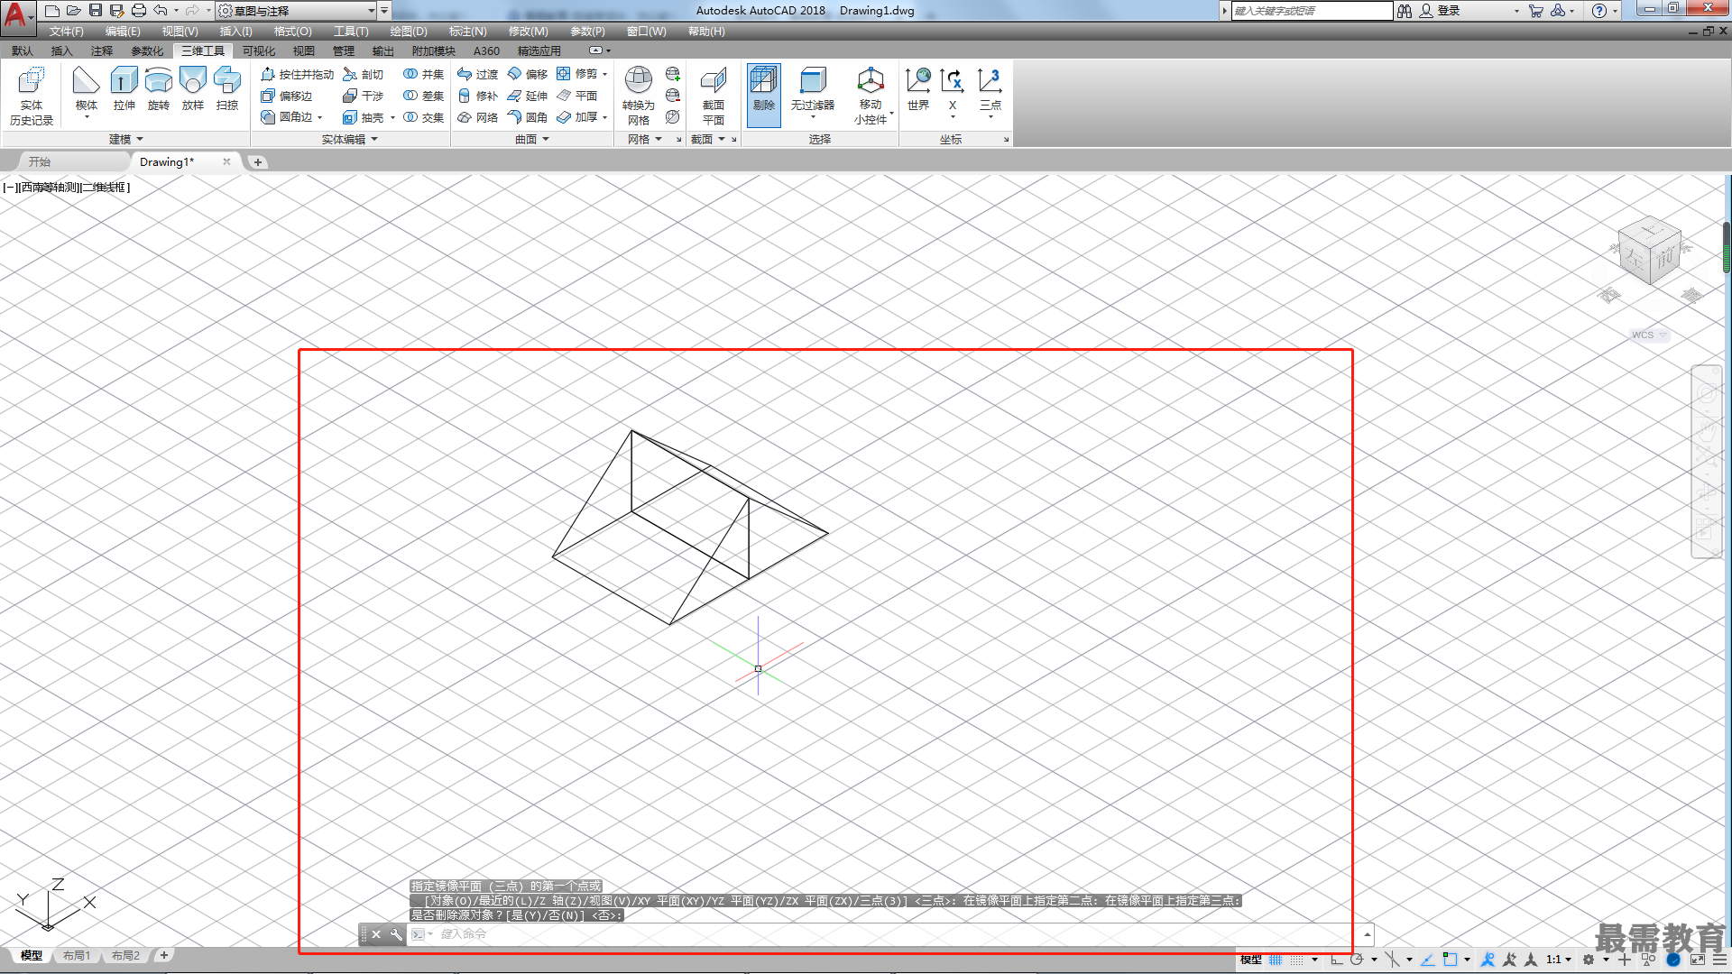Click the 实体历史记录 solid history icon

coord(32,96)
